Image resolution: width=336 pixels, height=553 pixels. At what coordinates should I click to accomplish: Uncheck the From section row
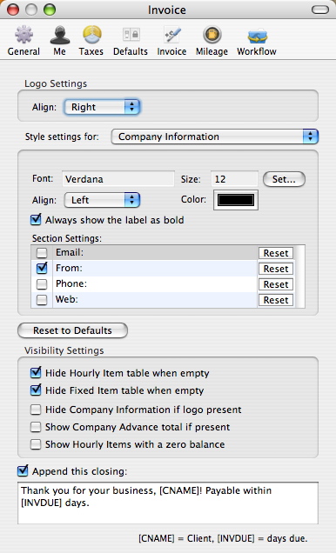42,268
